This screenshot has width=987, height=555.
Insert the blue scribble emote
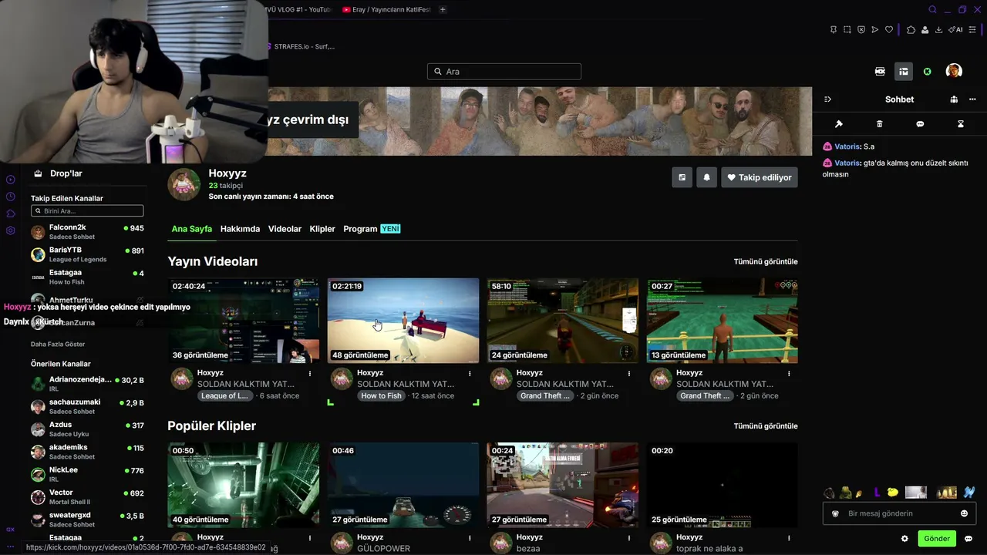tap(969, 493)
